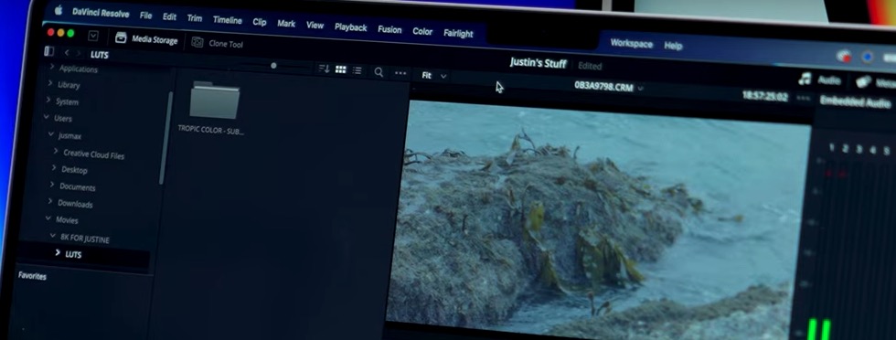Open the Mark menu
This screenshot has height=340, width=896.
[286, 24]
